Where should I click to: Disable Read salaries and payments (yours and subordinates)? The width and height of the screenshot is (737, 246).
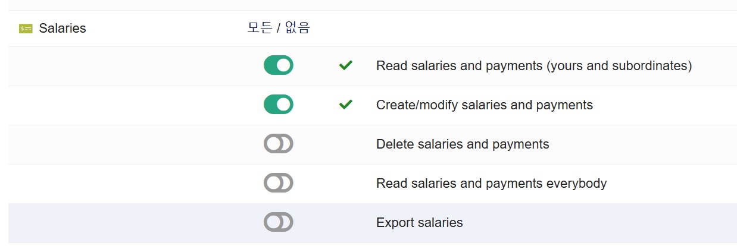coord(279,65)
